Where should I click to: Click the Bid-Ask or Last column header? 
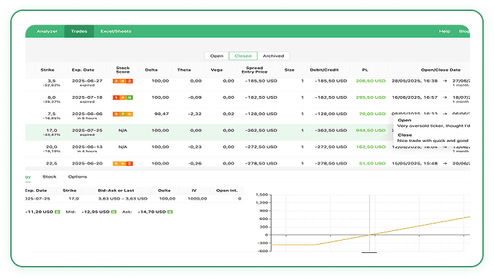116,191
